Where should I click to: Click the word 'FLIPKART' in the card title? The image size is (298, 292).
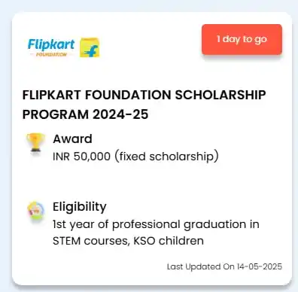52,95
